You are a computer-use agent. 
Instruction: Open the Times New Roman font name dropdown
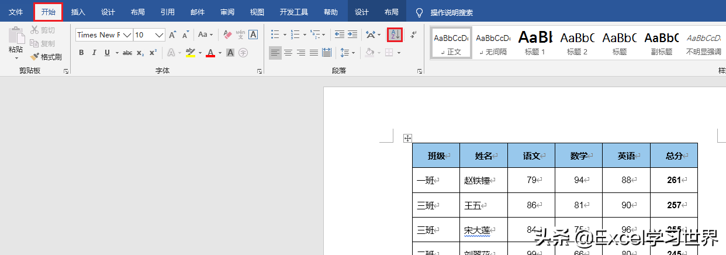127,35
